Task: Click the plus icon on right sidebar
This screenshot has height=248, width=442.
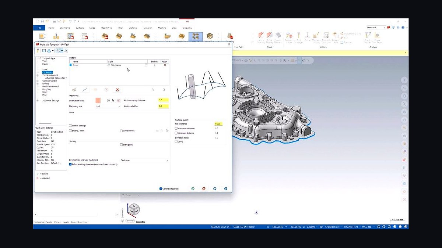Action: (404, 80)
